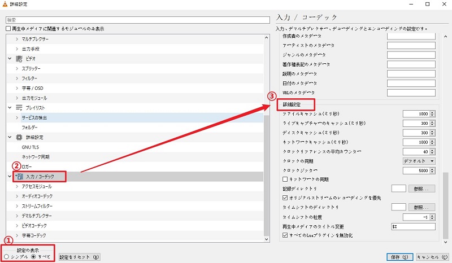
Task: Click scroll-up arrow of right settings panel
Action: 446,37
